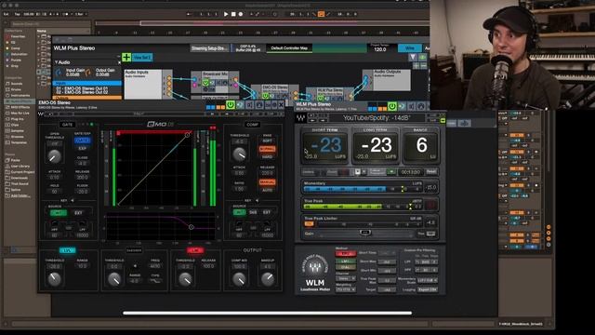The image size is (595, 335).
Task: Click the Short Term -23 display
Action: click(325, 146)
